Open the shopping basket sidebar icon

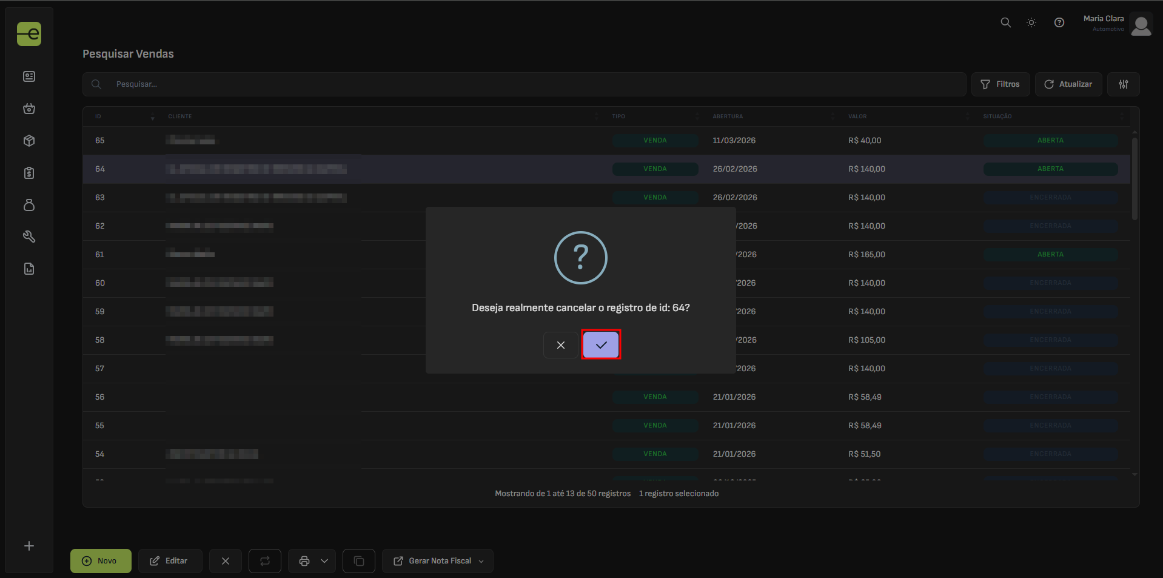click(x=29, y=109)
